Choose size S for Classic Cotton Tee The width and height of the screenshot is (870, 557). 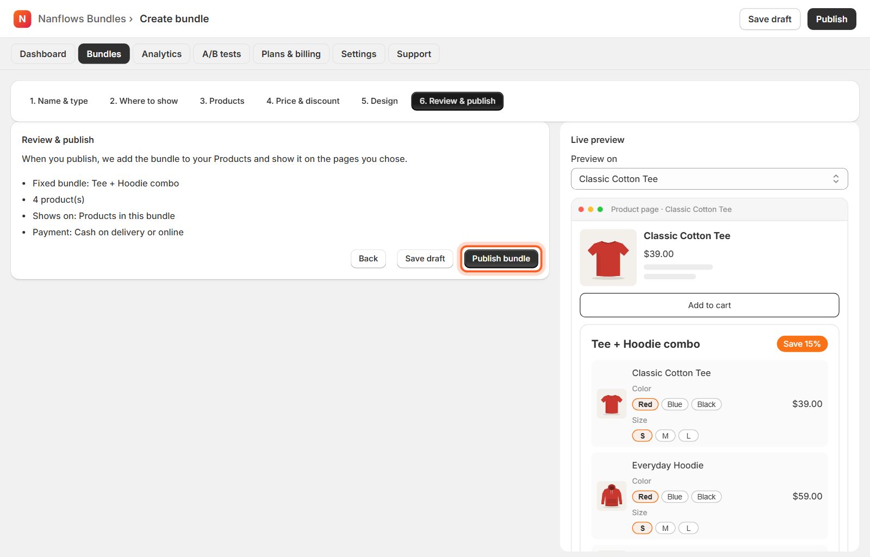pos(642,436)
